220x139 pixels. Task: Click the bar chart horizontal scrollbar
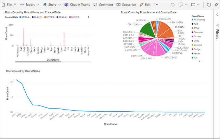(38, 62)
